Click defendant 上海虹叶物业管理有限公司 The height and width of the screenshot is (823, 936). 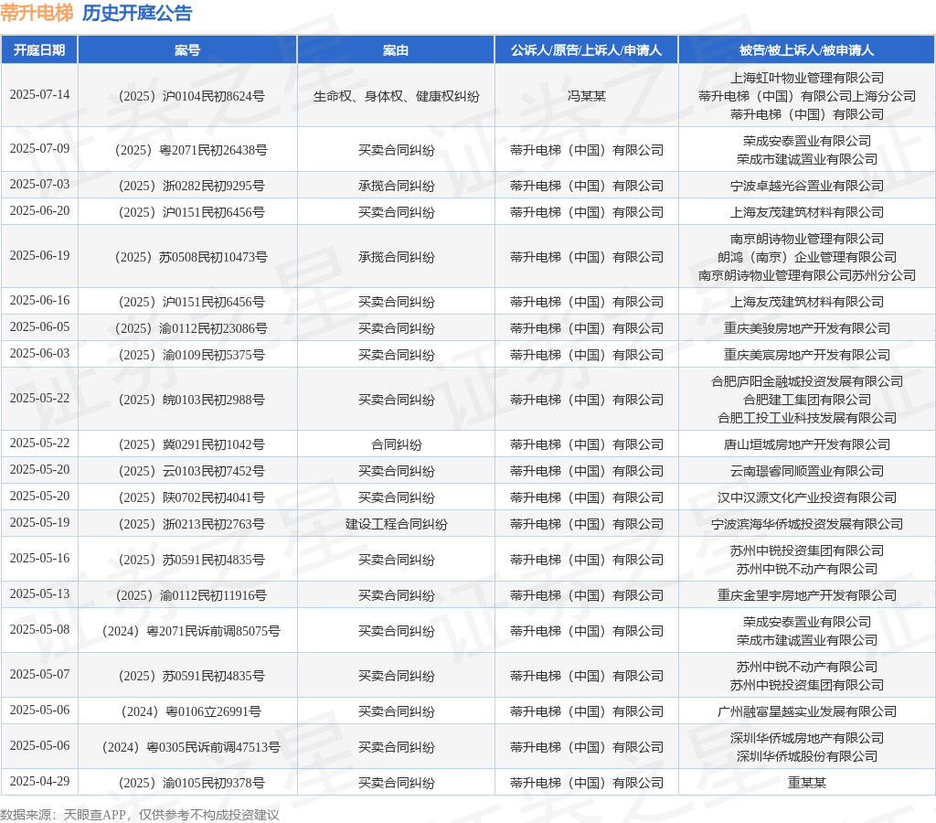[807, 78]
